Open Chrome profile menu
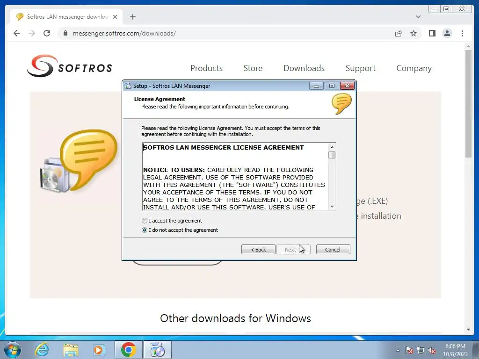Image resolution: width=479 pixels, height=359 pixels. click(447, 33)
